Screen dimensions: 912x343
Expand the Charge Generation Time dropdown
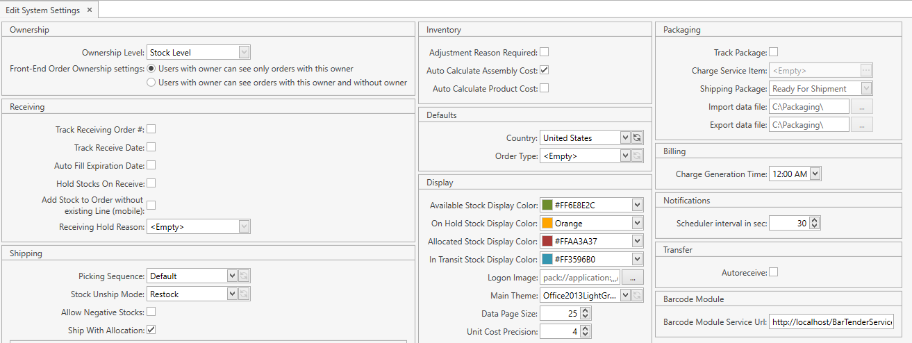[x=815, y=174]
